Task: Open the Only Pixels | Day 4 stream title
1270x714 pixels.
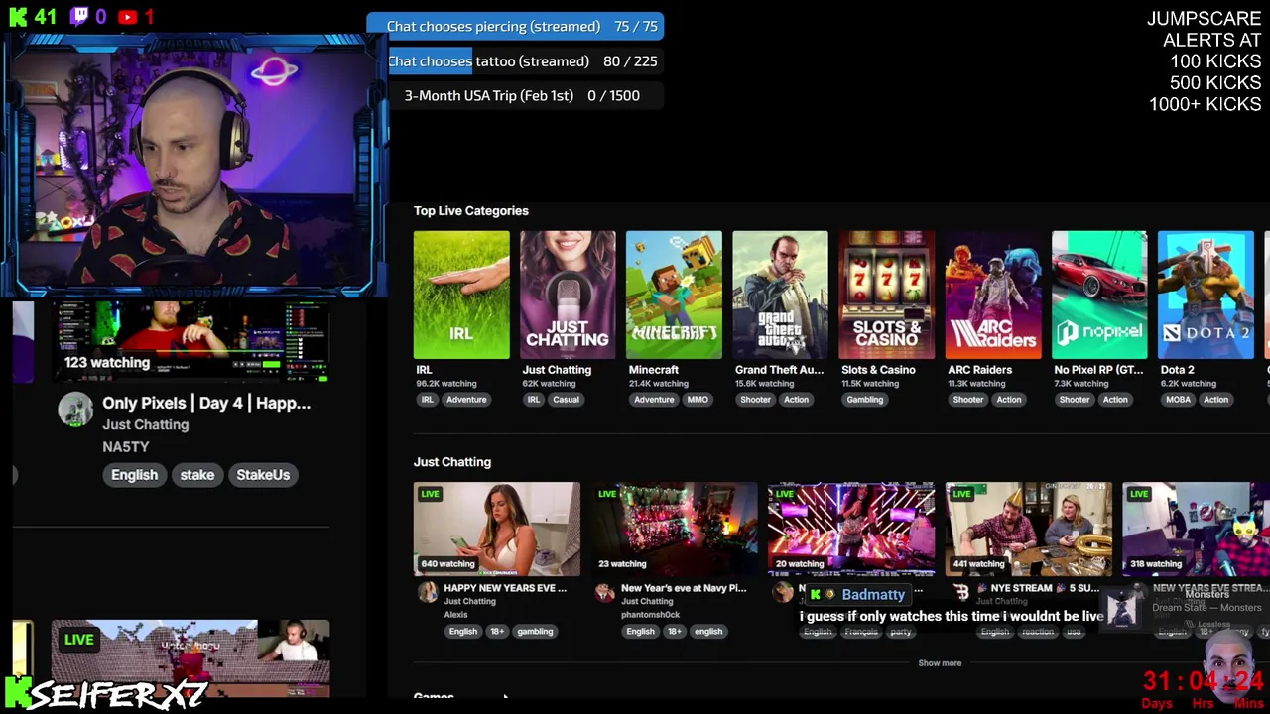Action: [206, 403]
